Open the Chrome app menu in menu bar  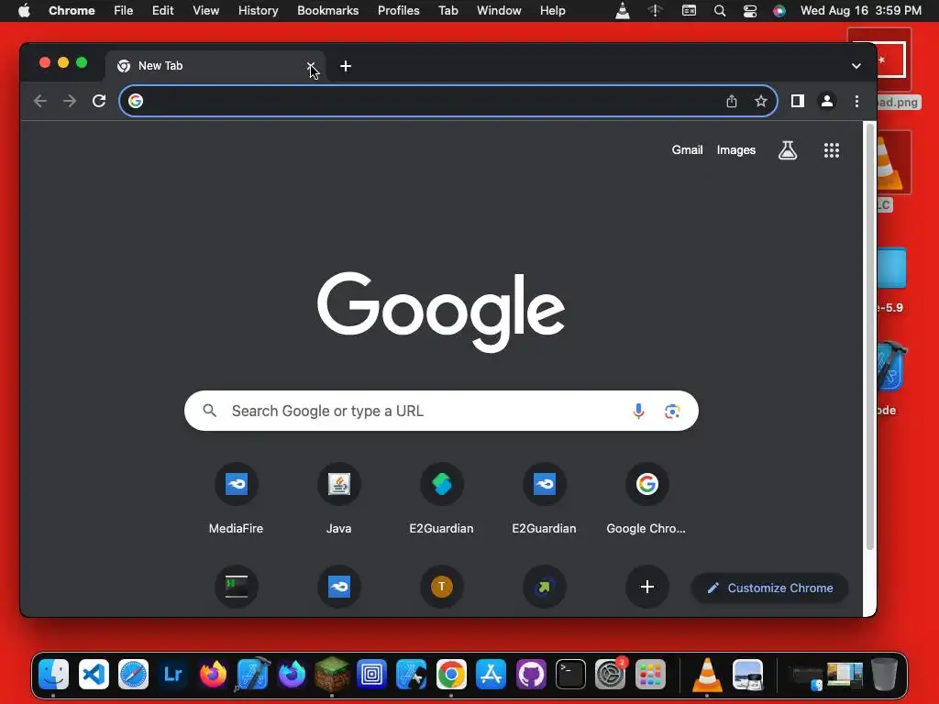(72, 11)
